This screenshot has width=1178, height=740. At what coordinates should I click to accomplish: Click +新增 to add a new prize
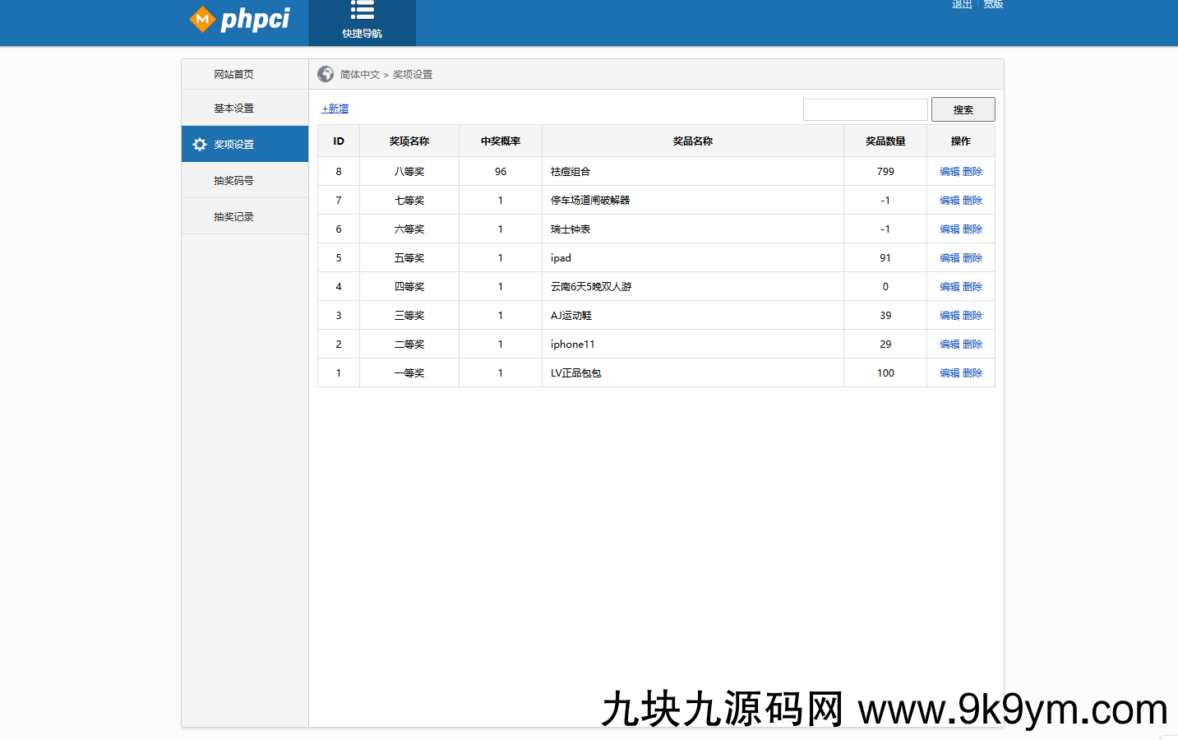335,108
